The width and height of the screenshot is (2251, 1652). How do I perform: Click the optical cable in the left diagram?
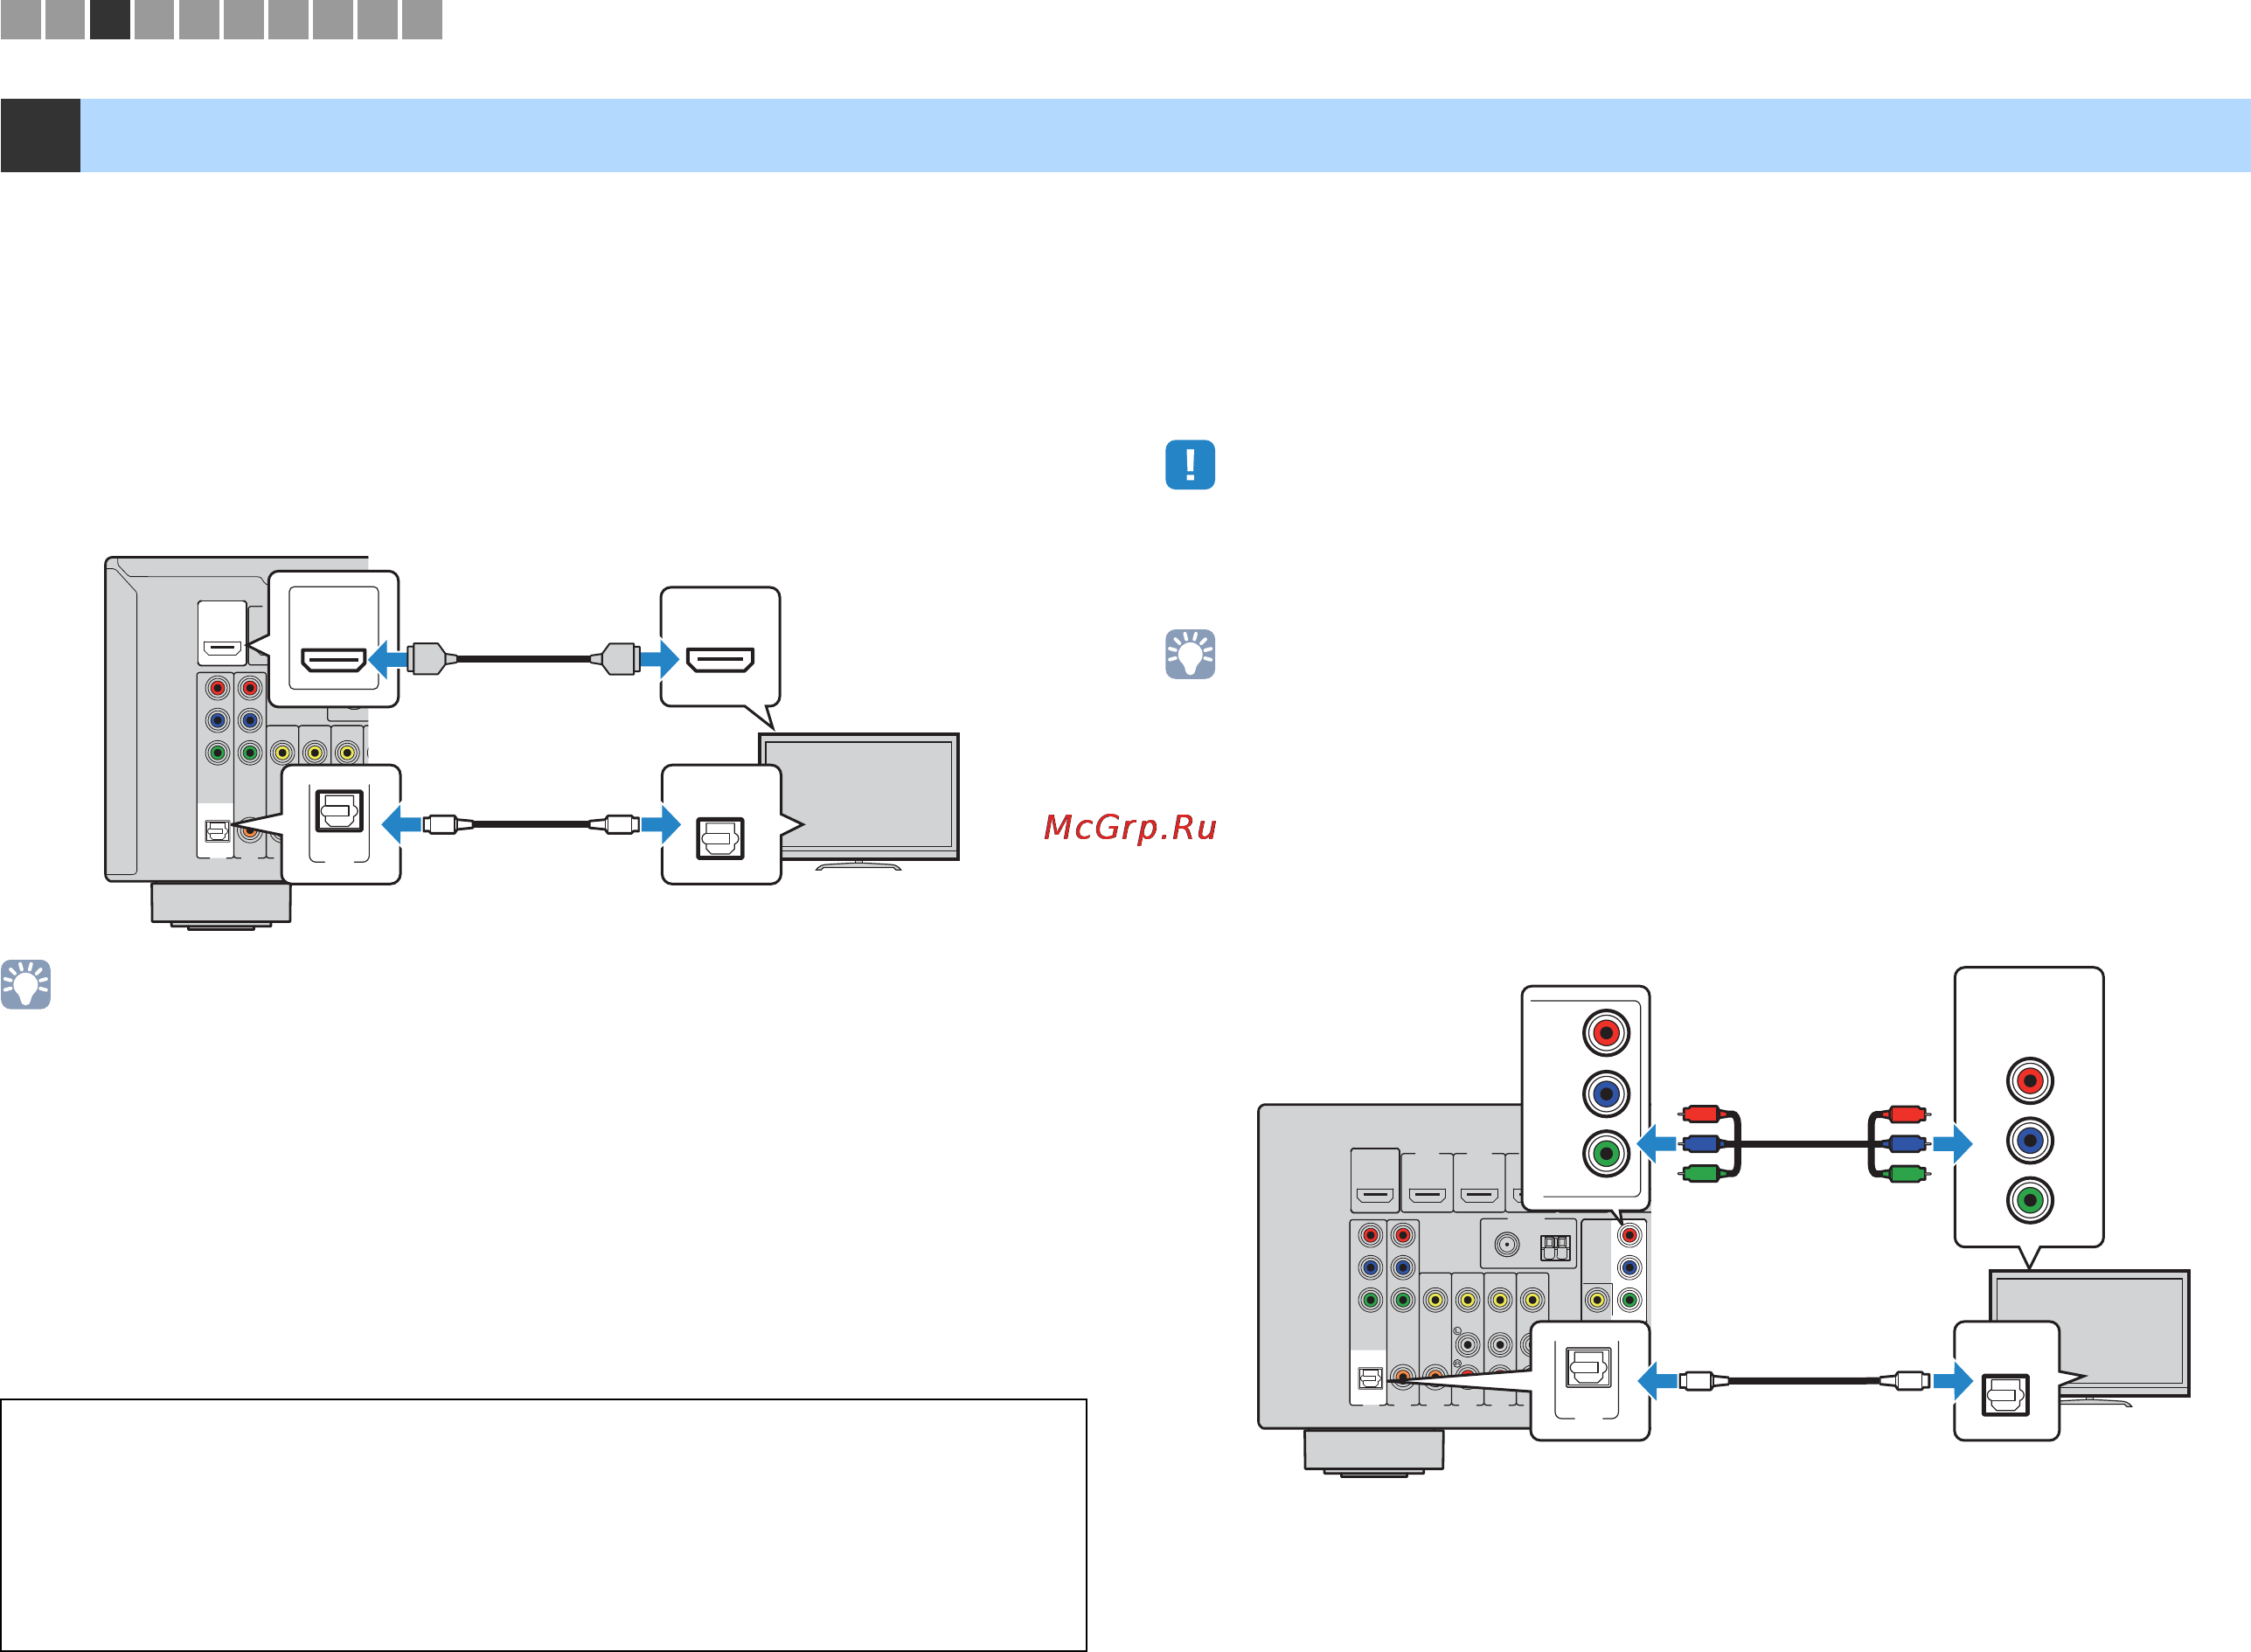coord(531,825)
